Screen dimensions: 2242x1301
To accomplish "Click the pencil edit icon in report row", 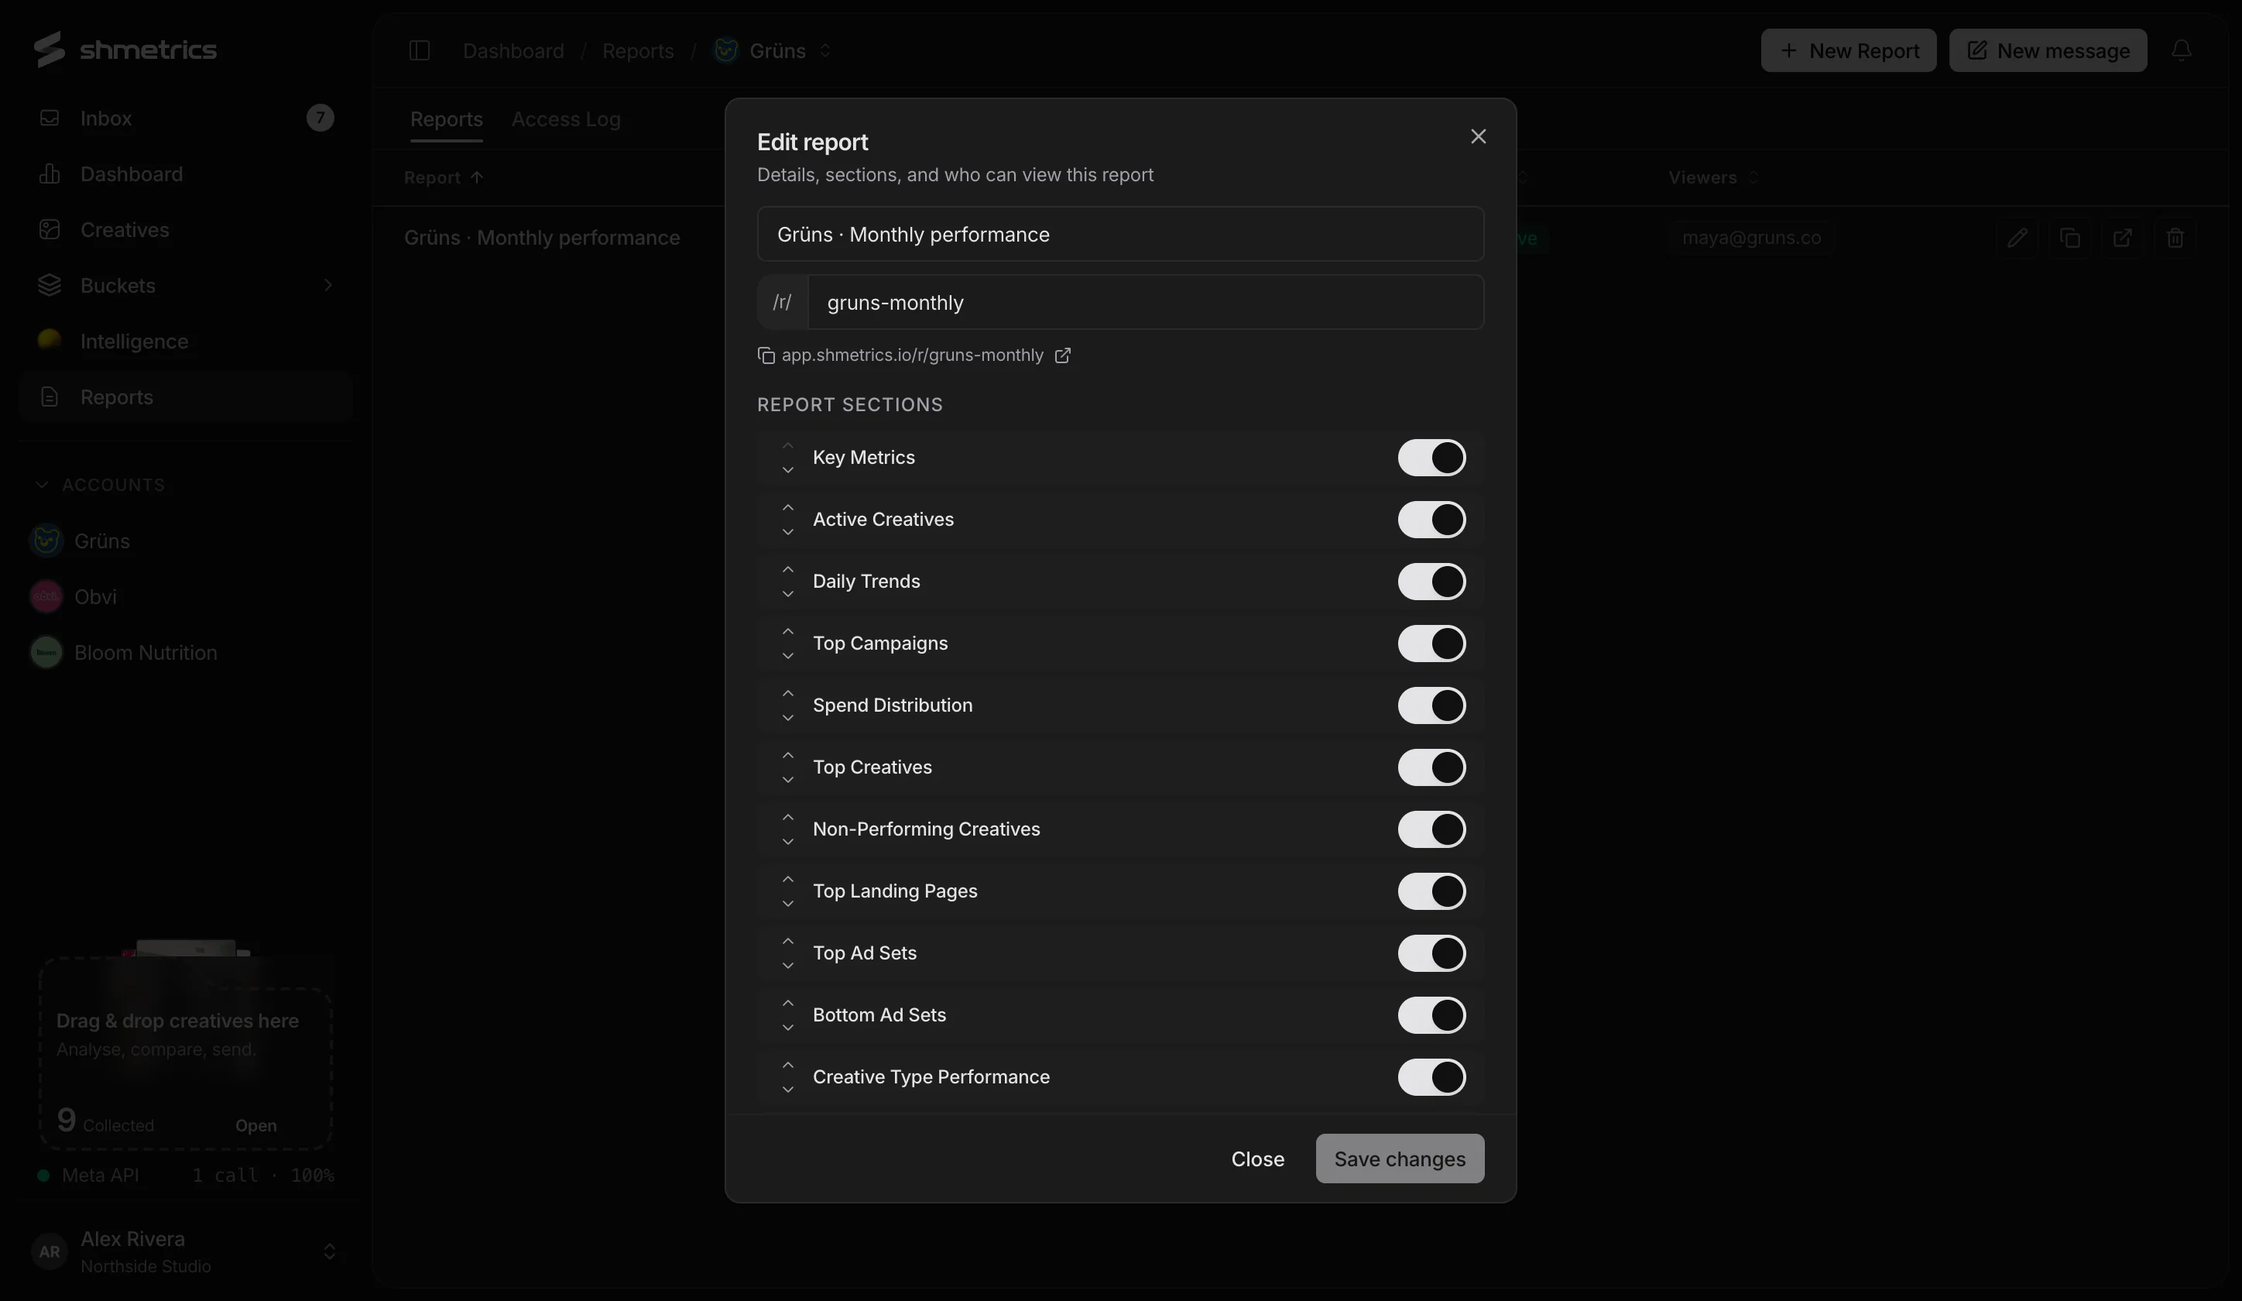I will 2017,238.
